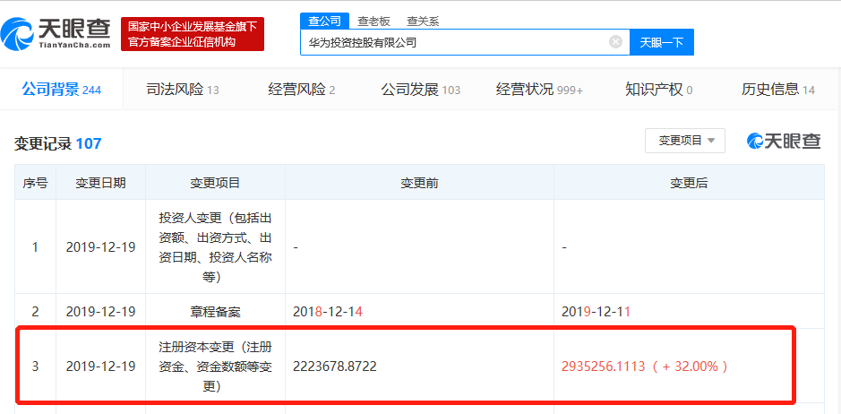Switch to the 查老板 search tab
Image resolution: width=841 pixels, height=414 pixels.
(x=373, y=22)
